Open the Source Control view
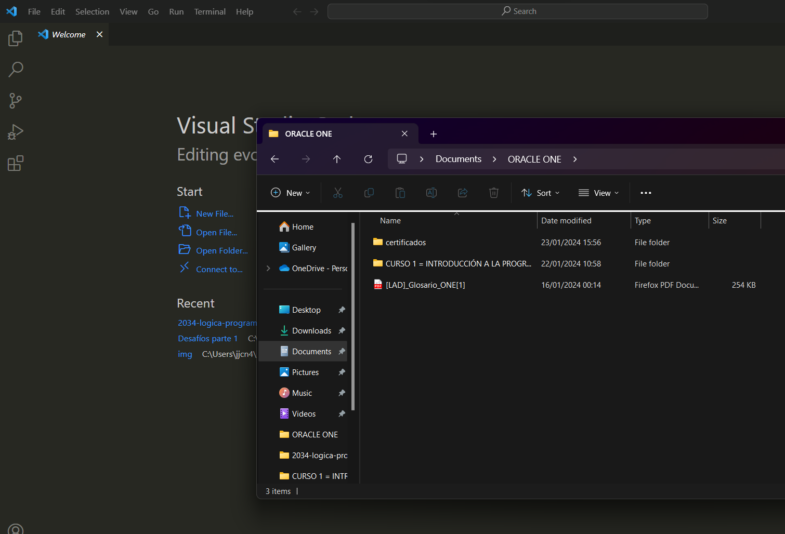 (x=16, y=101)
